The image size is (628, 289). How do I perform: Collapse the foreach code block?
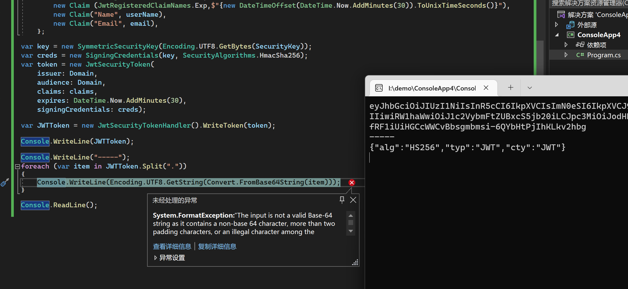tap(18, 167)
